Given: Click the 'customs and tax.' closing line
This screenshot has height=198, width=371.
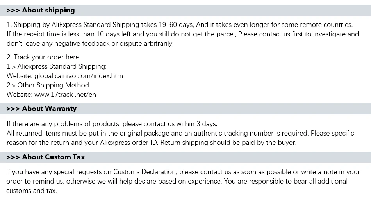Looking at the screenshot, I should coord(32,191).
